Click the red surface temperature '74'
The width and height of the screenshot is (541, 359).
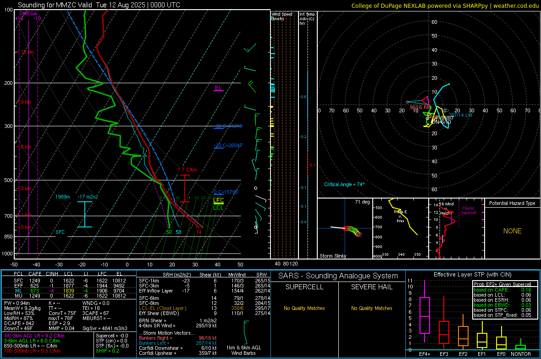coord(199,232)
